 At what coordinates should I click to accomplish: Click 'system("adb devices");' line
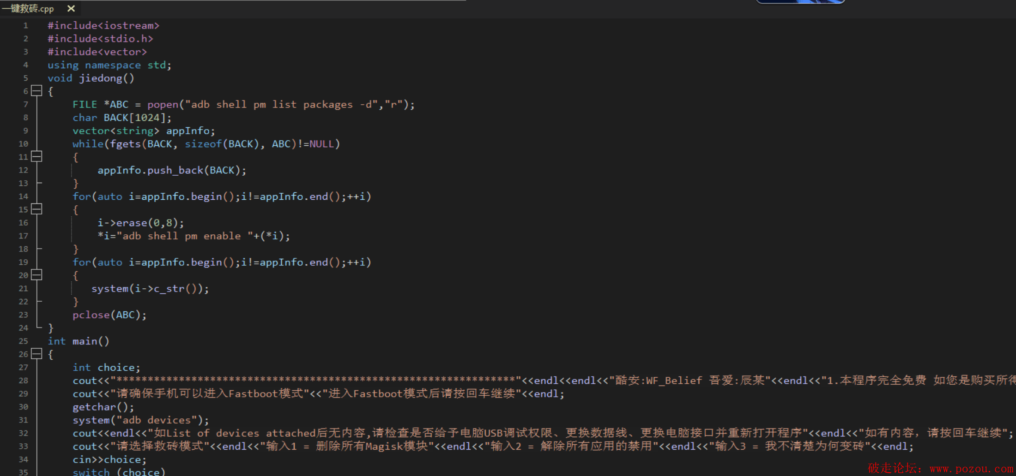coord(141,420)
